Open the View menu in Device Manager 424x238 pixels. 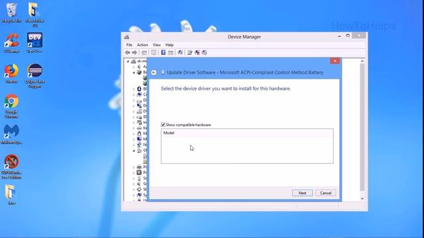coord(156,45)
